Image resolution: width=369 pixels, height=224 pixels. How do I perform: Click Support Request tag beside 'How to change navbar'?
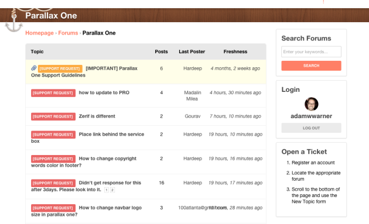point(53,208)
